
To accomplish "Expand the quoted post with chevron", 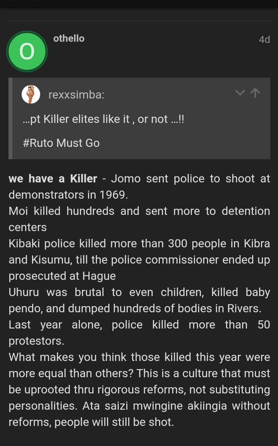I will (x=240, y=93).
